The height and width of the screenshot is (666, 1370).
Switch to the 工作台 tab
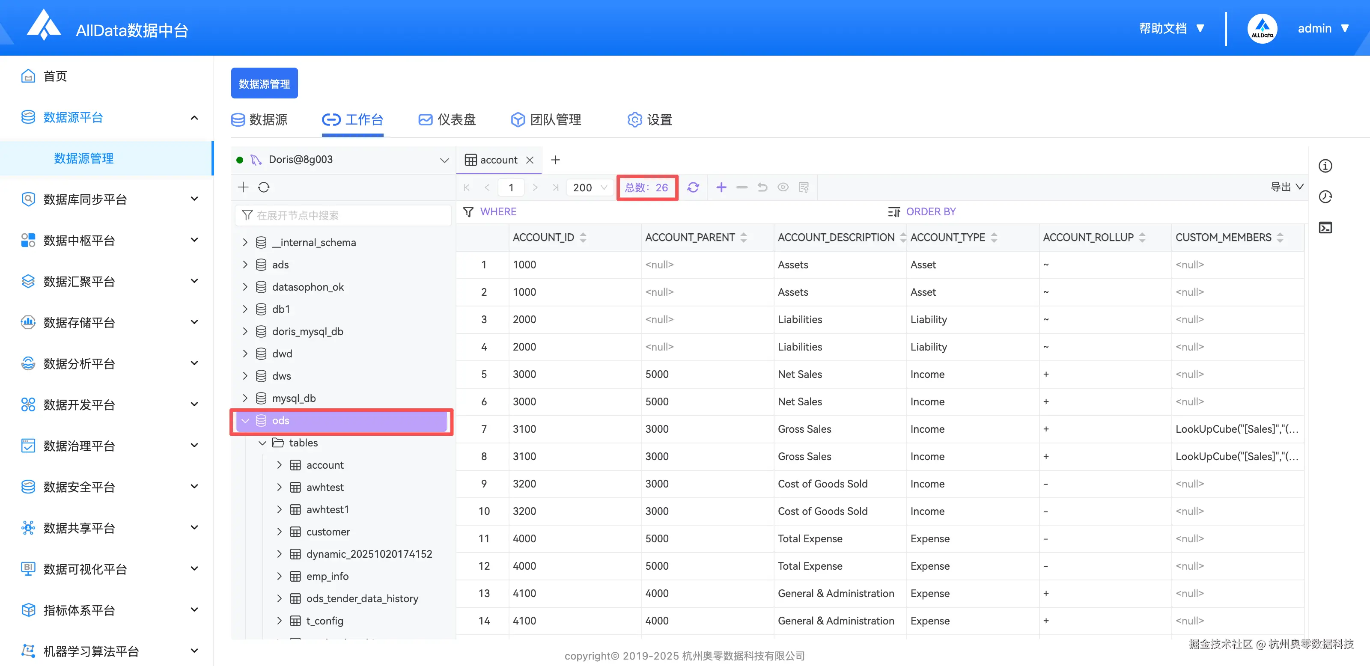(353, 119)
